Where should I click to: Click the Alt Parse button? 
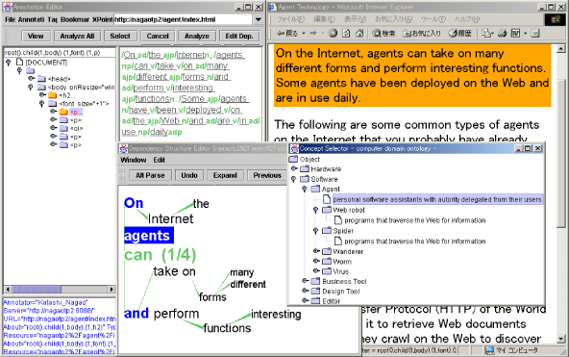150,175
